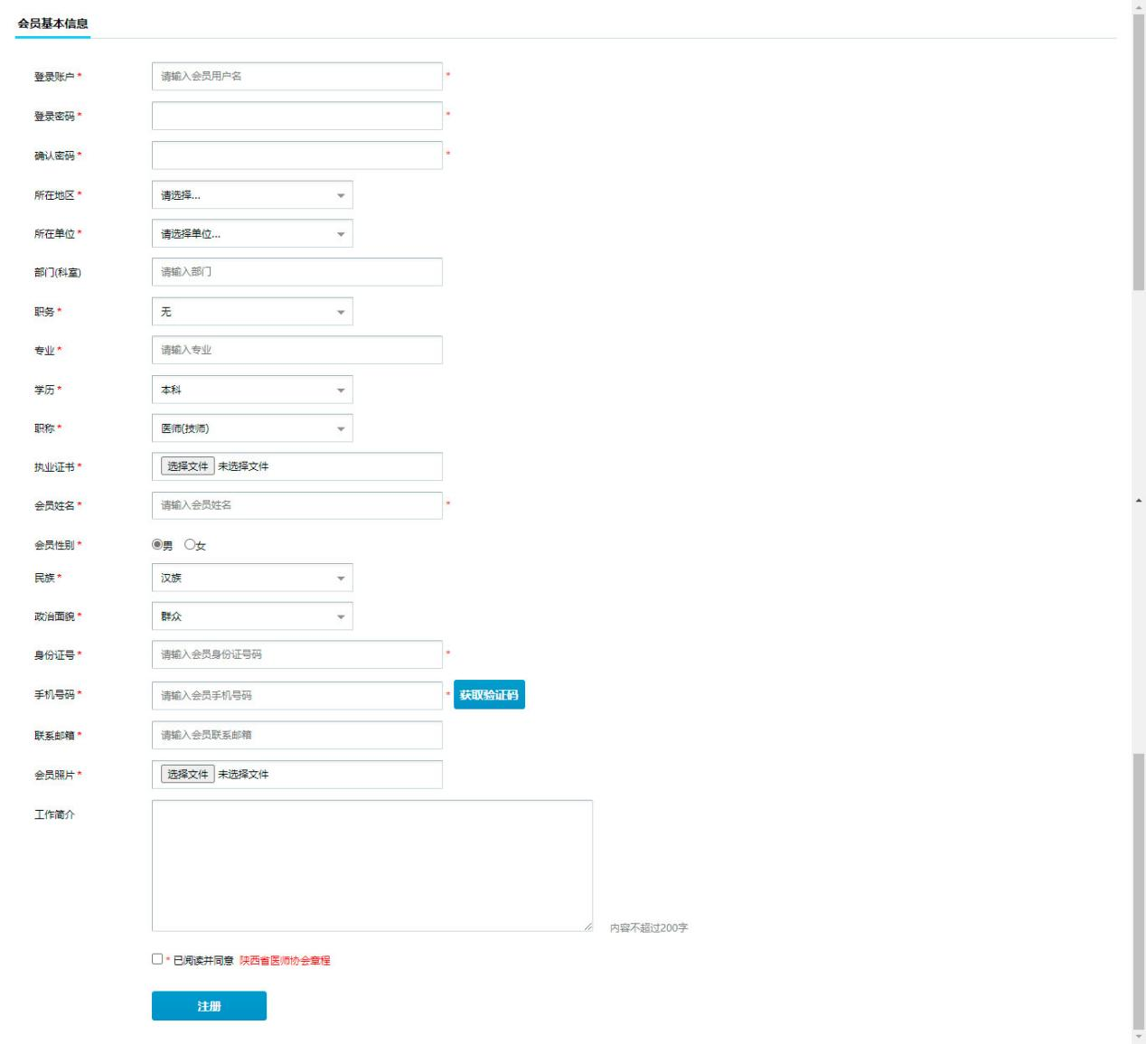Click the 联系邮箱 email input field
This screenshot has height=1044, width=1146.
tap(297, 735)
